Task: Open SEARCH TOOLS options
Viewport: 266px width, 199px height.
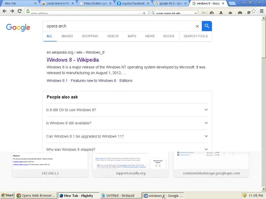Action: (196, 36)
